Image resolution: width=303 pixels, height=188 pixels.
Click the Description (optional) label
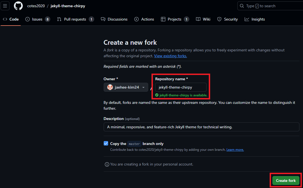121,119
